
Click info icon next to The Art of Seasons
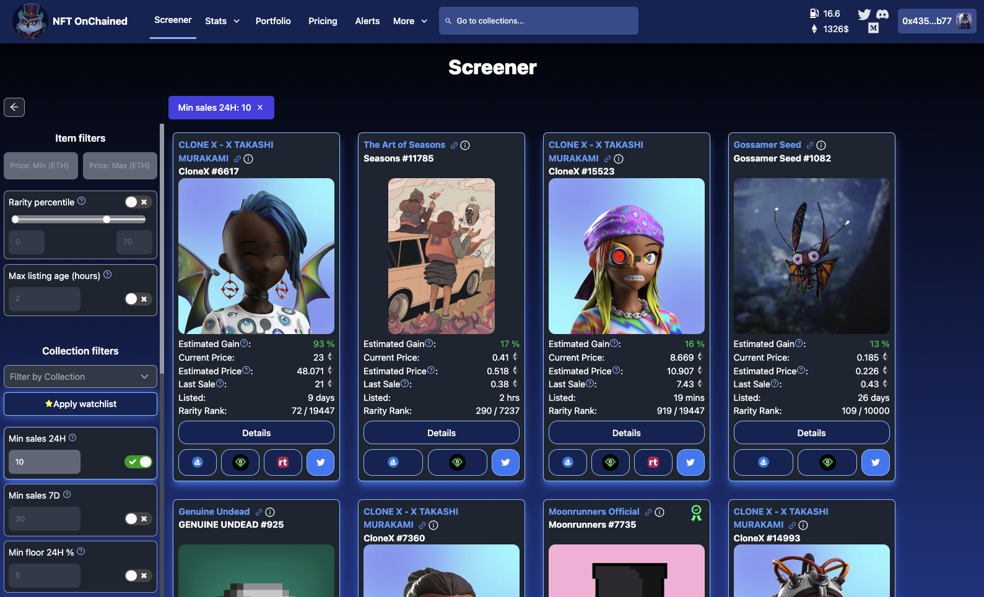(465, 145)
